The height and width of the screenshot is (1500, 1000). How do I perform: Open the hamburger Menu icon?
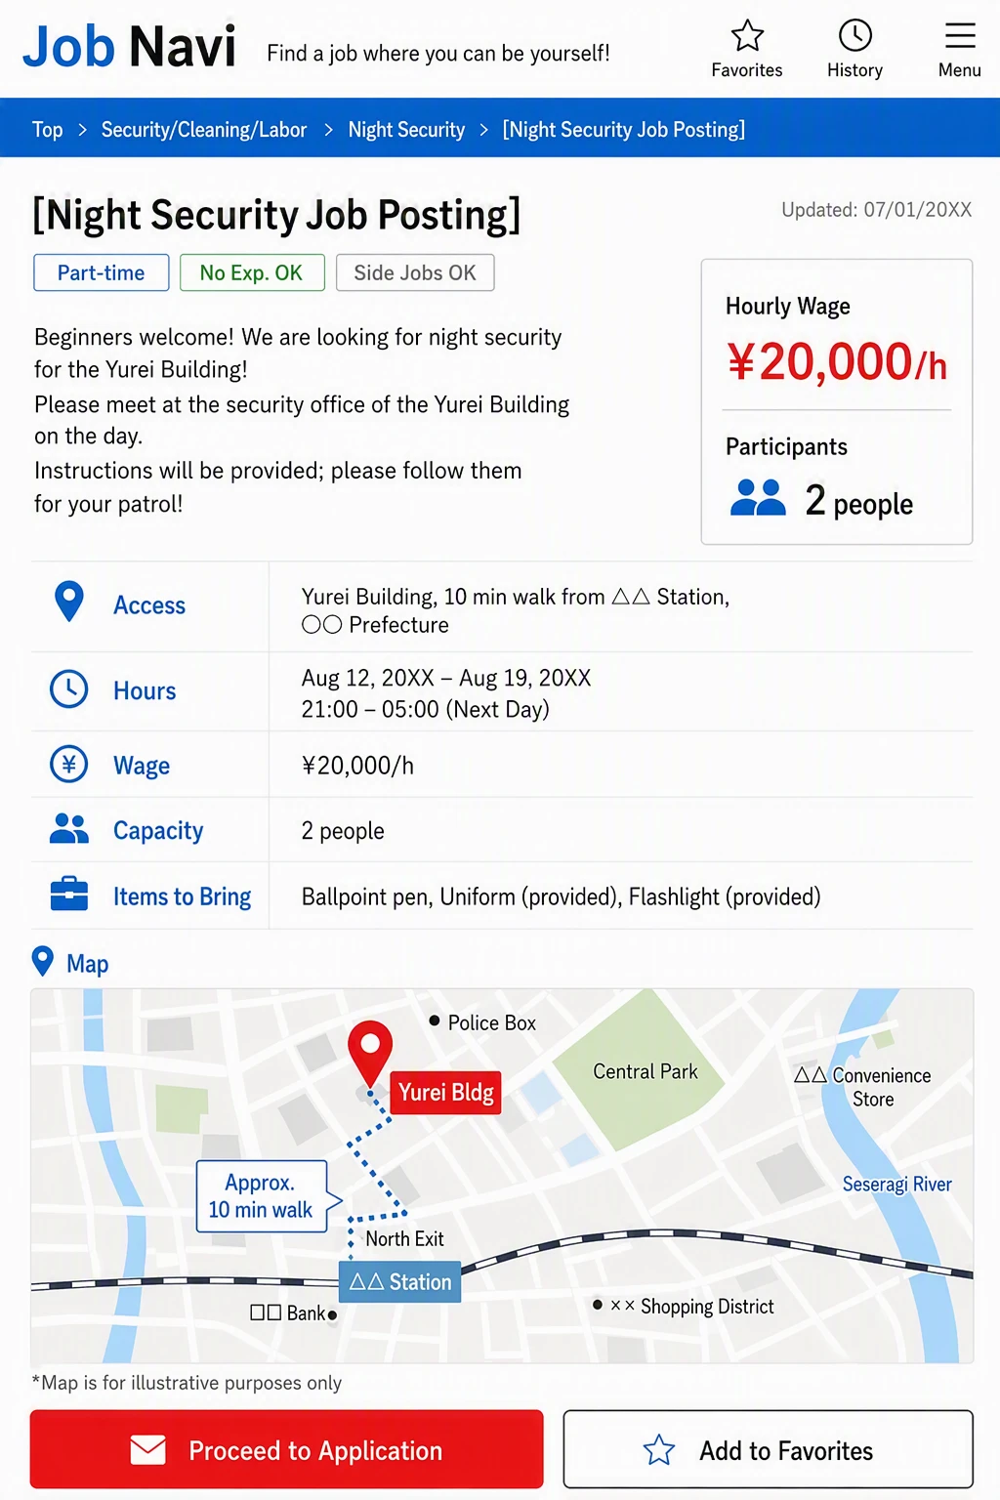tap(960, 36)
